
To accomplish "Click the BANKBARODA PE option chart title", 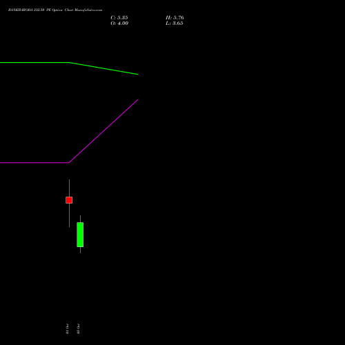I will point(55,10).
